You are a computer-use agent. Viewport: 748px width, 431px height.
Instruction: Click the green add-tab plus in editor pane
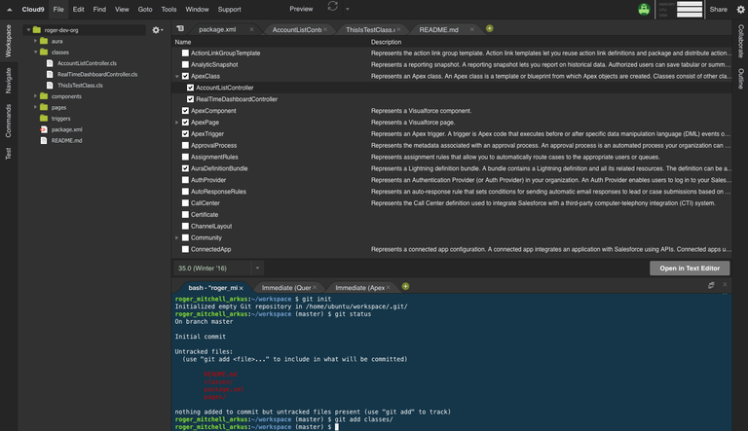click(x=489, y=29)
